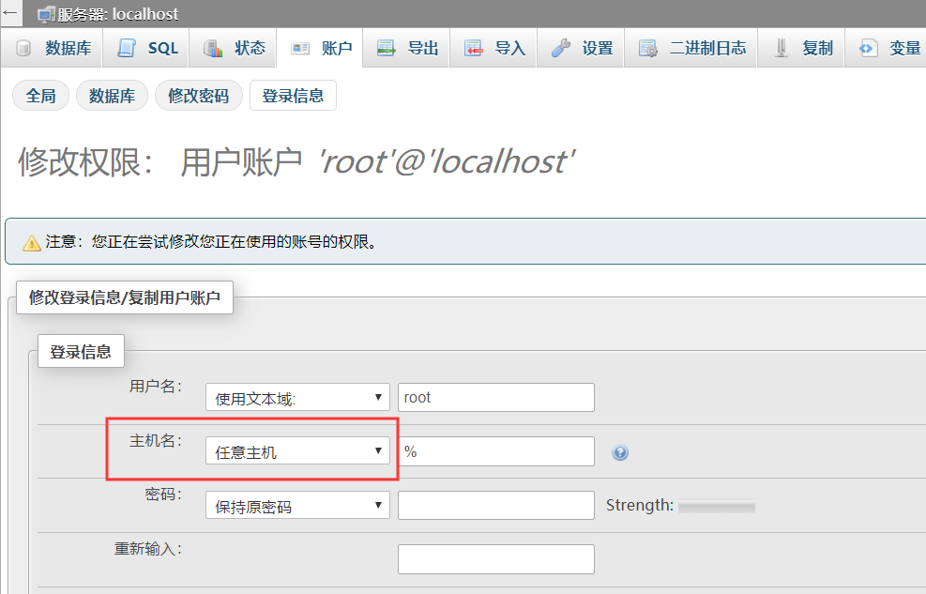Screen dimensions: 926x594
Task: Open the 状态 tab
Action: [x=233, y=48]
